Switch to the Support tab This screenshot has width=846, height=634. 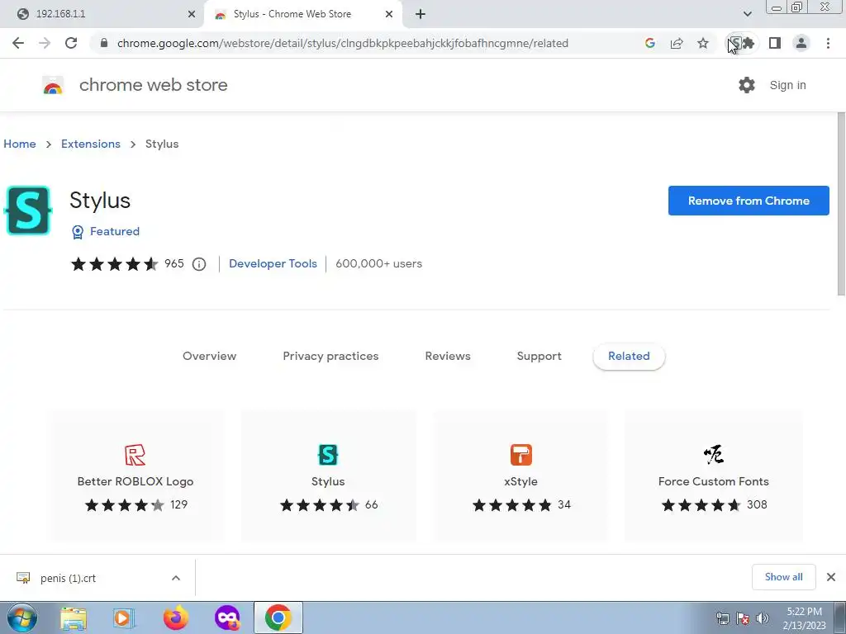click(x=539, y=356)
